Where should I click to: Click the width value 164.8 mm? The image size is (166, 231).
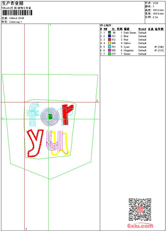[x=158, y=14]
